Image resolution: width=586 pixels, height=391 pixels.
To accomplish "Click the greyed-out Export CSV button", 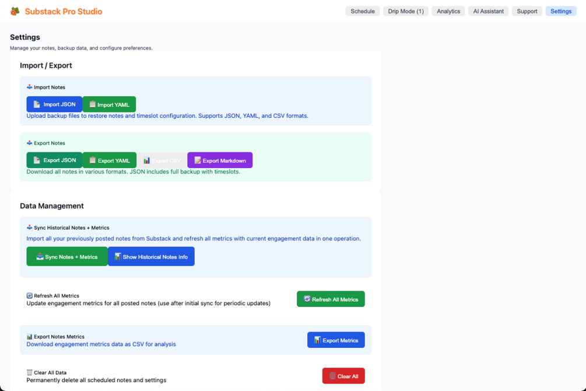I will [x=162, y=160].
